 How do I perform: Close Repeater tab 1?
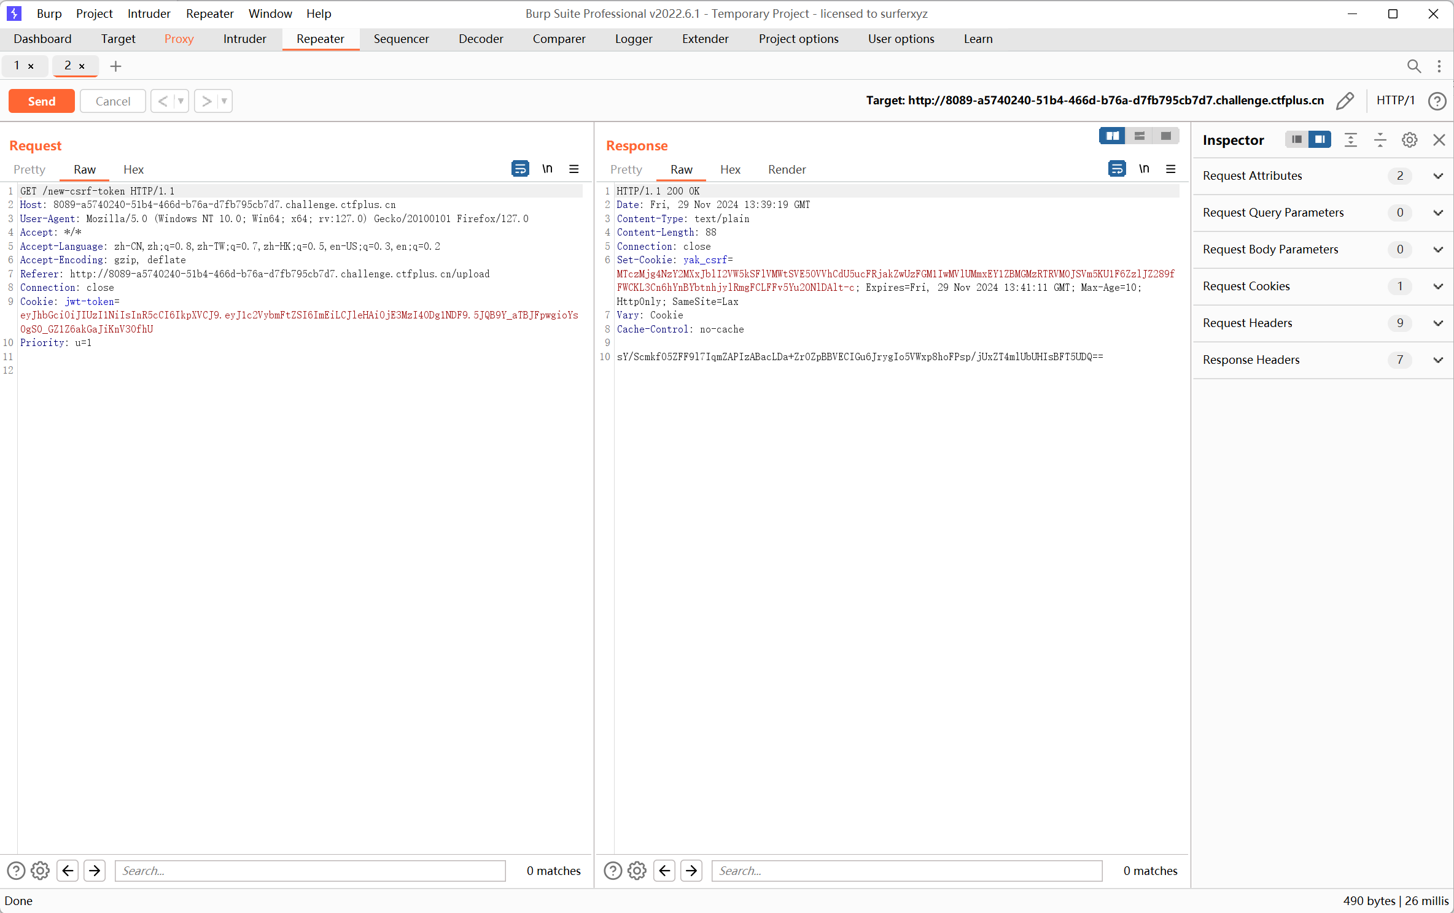click(x=31, y=66)
